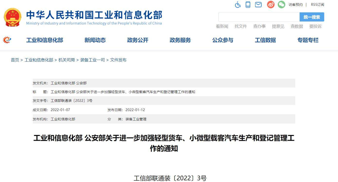Click 发布机构 value 工业和信息化部
The width and height of the screenshot is (338, 182).
(63, 119)
